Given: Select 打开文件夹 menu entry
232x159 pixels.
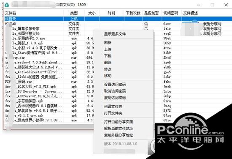Looking at the screenshot, I should (x=113, y=113).
